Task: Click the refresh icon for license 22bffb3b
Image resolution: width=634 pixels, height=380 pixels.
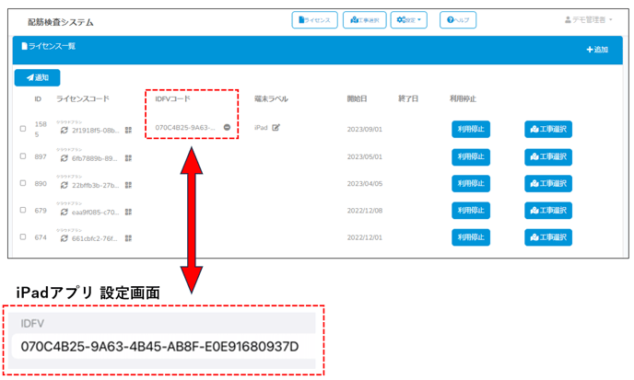Action: click(x=65, y=184)
